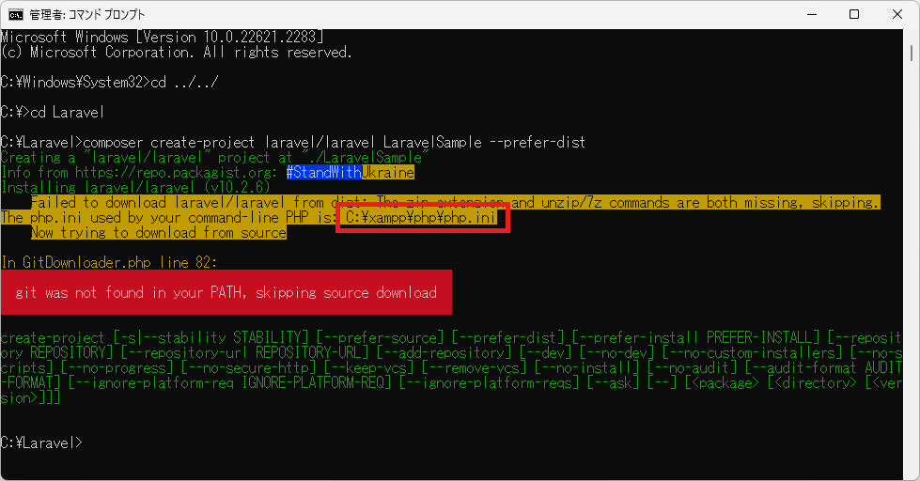Click the blue '#StandWith' highlighted text

coord(323,173)
